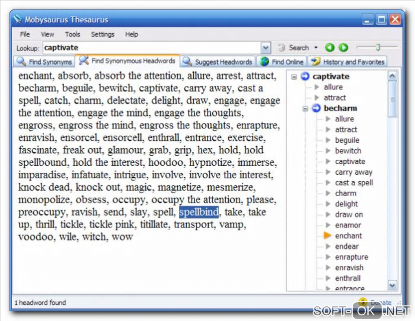The height and width of the screenshot is (321, 415).
Task: Open the Search button dropdown arrow
Action: (316, 48)
